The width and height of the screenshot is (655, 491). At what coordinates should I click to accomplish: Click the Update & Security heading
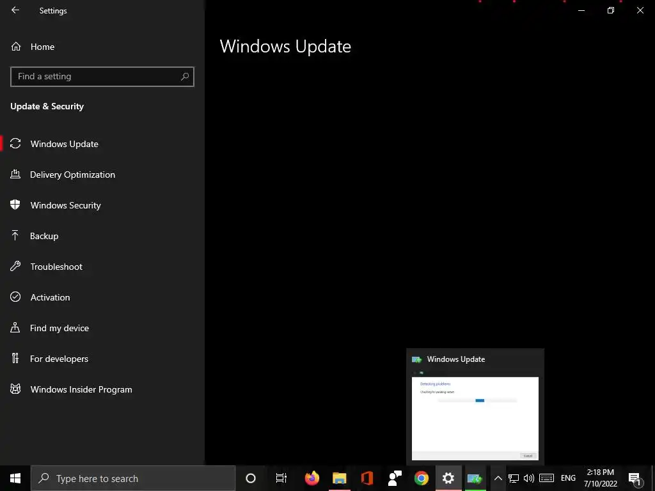tap(47, 107)
